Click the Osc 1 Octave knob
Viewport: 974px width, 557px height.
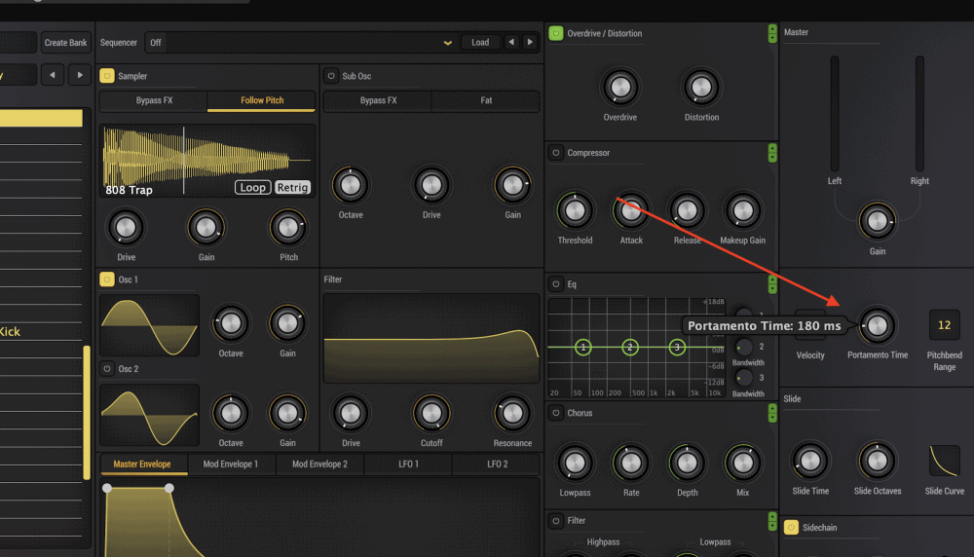[x=231, y=323]
